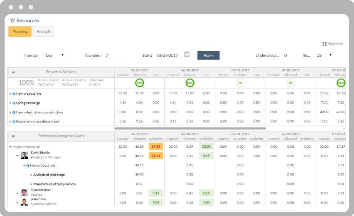Open the Items 25 dropdown
The height and width of the screenshot is (216, 354).
324,55
